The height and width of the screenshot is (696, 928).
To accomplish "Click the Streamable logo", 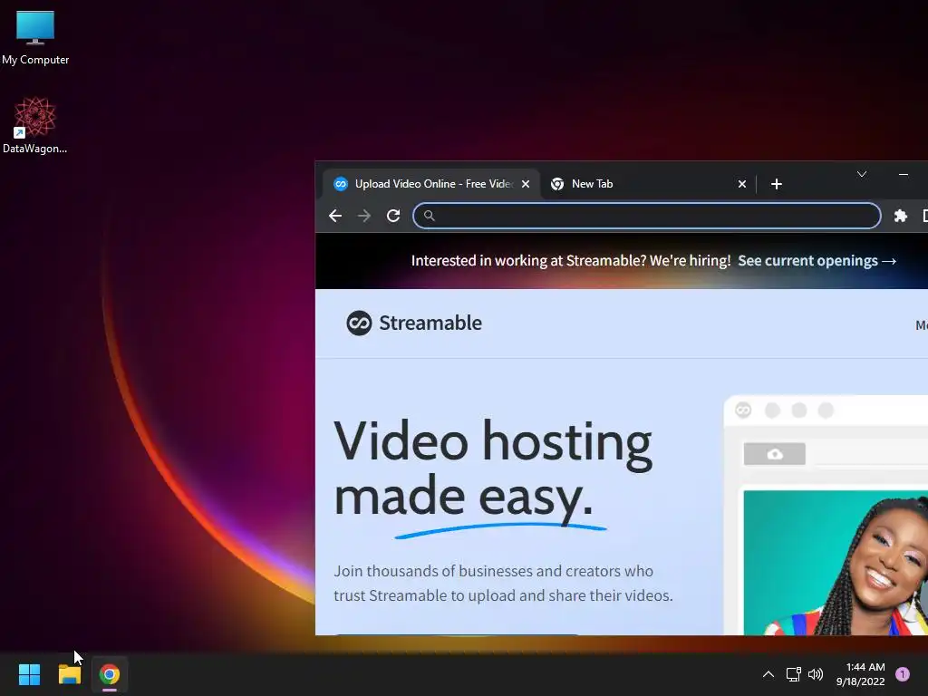I will (x=414, y=324).
